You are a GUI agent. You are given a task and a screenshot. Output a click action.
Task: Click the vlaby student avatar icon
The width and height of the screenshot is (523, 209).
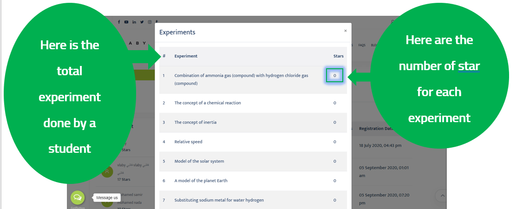click(108, 171)
